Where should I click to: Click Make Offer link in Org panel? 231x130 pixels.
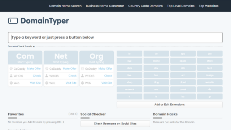coord(105,69)
